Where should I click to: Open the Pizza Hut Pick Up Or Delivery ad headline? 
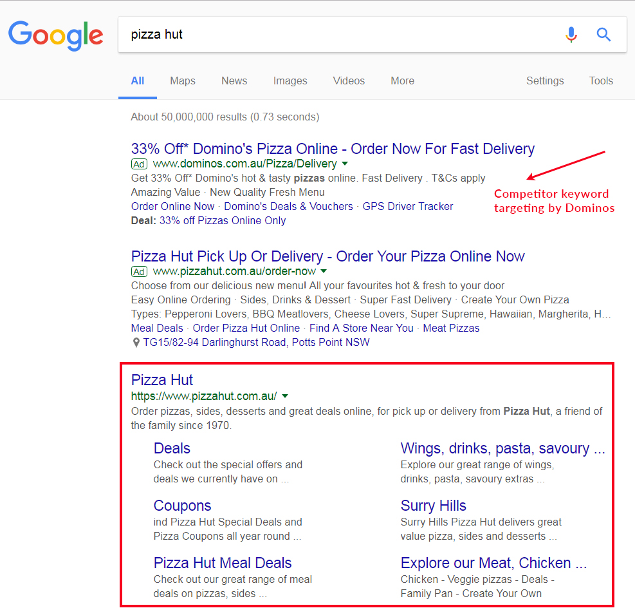click(x=327, y=256)
